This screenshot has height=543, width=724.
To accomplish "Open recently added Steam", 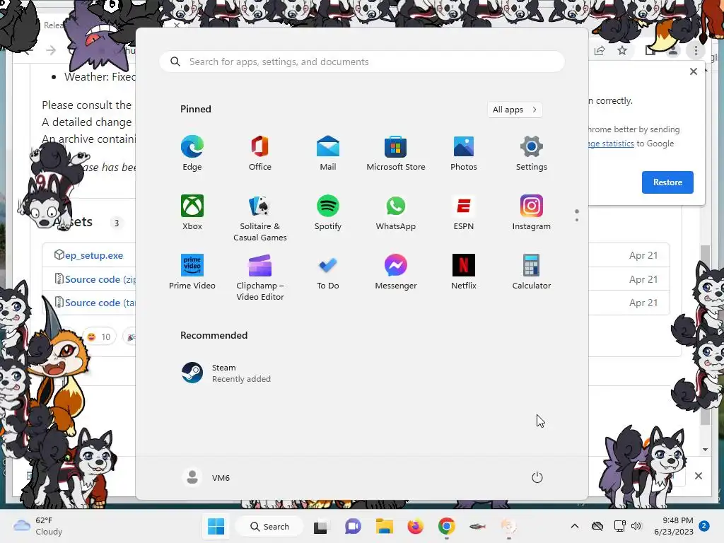I will (x=226, y=373).
